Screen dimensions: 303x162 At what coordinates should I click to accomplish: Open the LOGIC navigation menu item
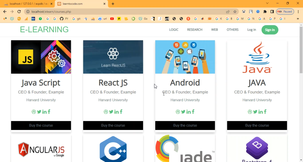pos(174,30)
